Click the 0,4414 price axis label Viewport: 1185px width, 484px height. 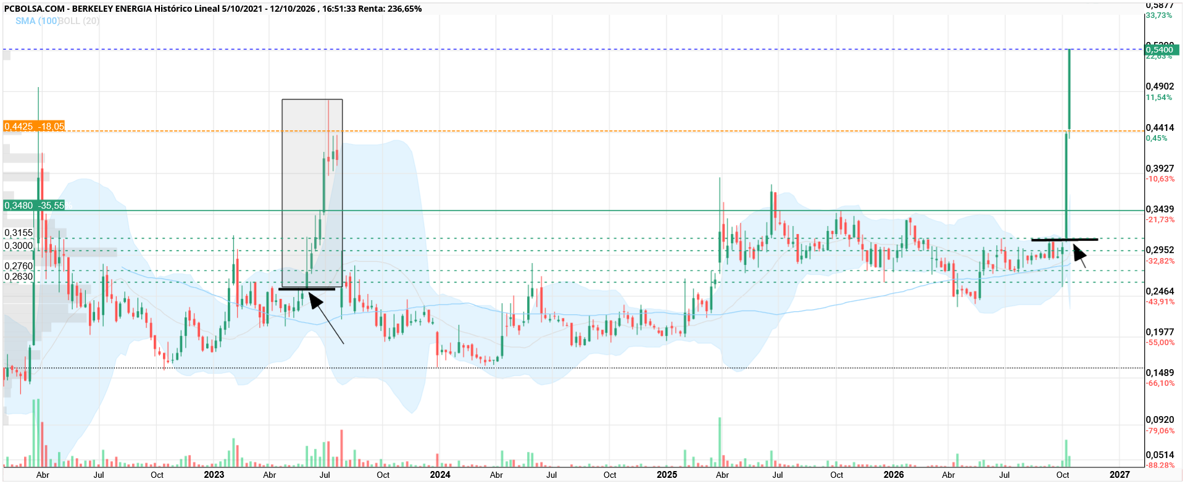[x=1160, y=128]
